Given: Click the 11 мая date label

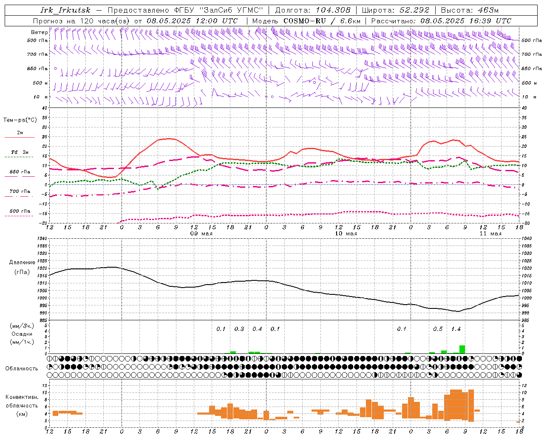Looking at the screenshot, I should click(x=490, y=234).
